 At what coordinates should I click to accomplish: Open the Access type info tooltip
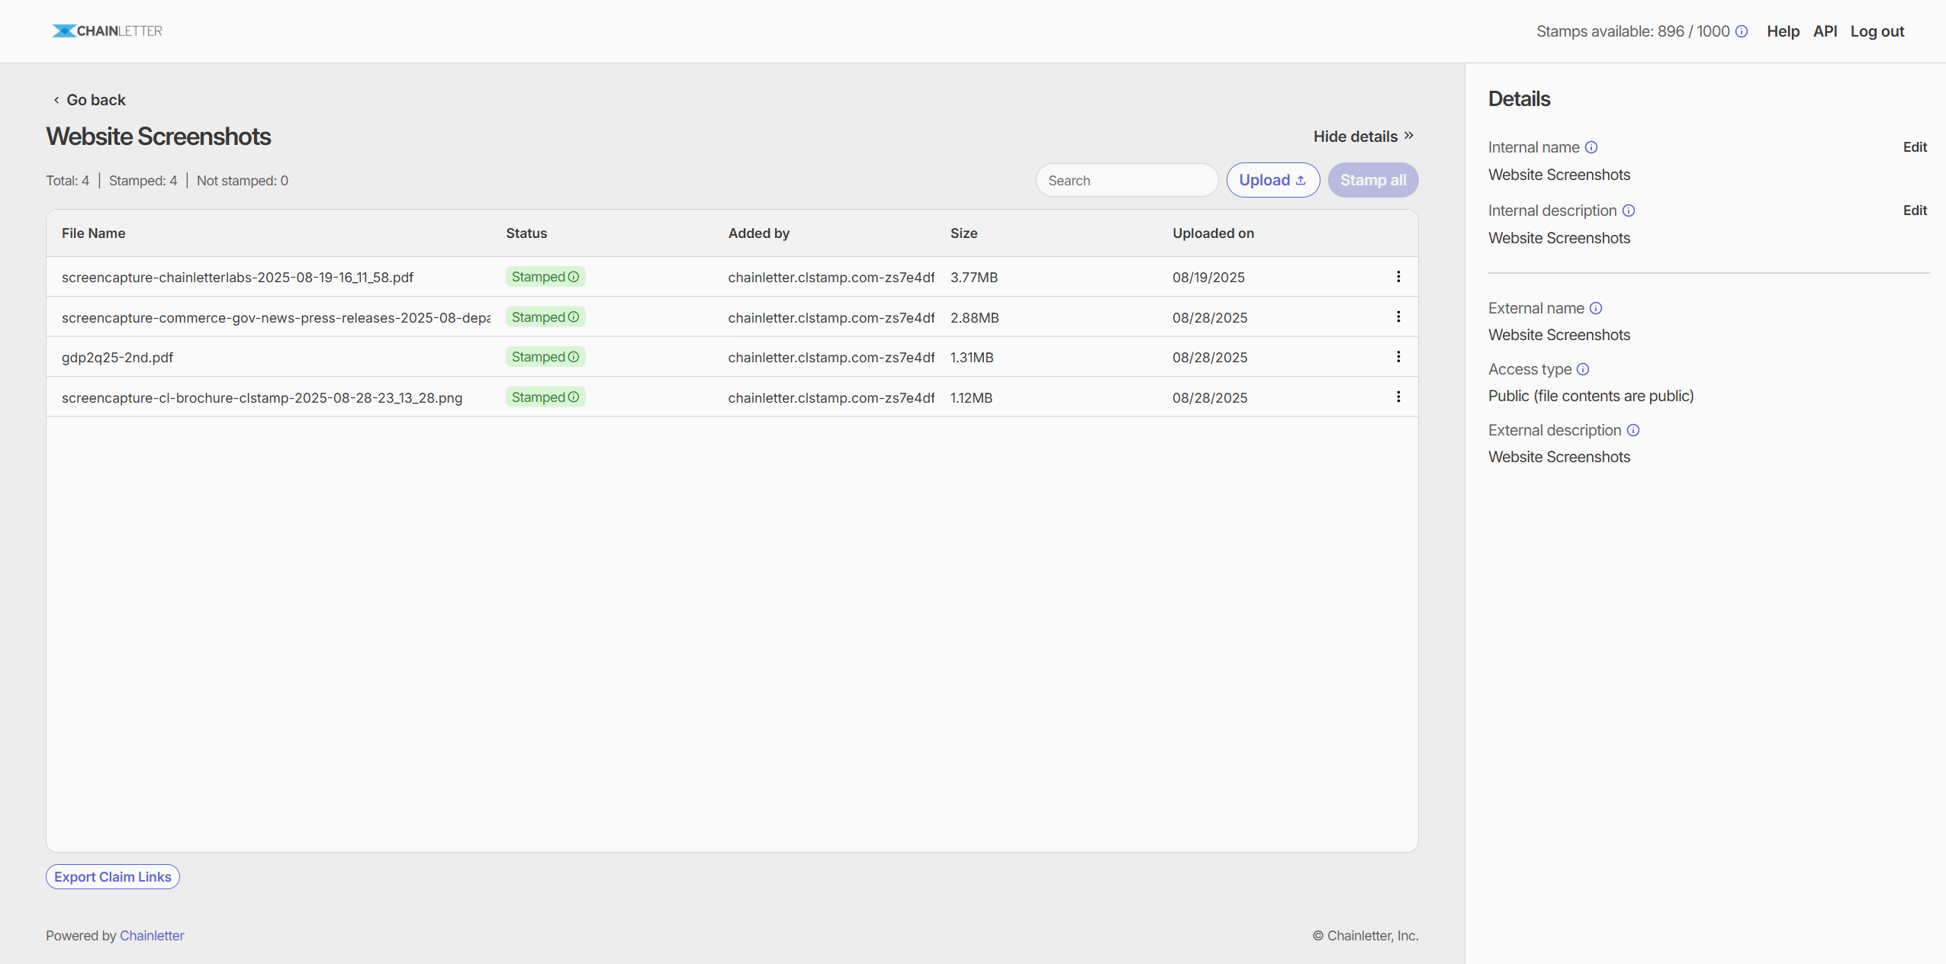1584,369
